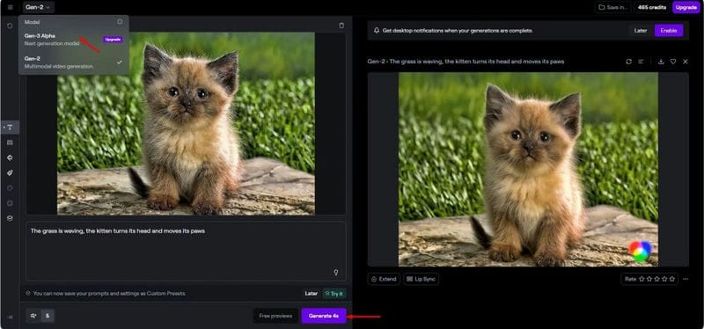
Task: Open the info icon in Model panel
Action: point(120,21)
